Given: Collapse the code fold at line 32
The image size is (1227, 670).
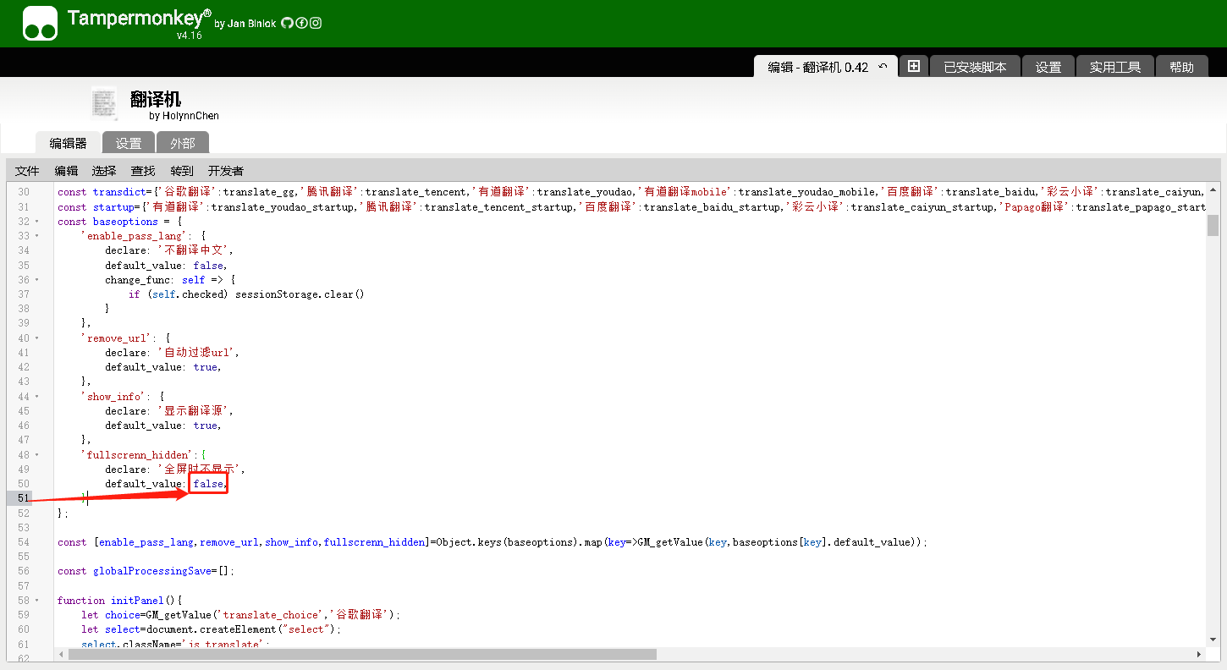Looking at the screenshot, I should [36, 222].
